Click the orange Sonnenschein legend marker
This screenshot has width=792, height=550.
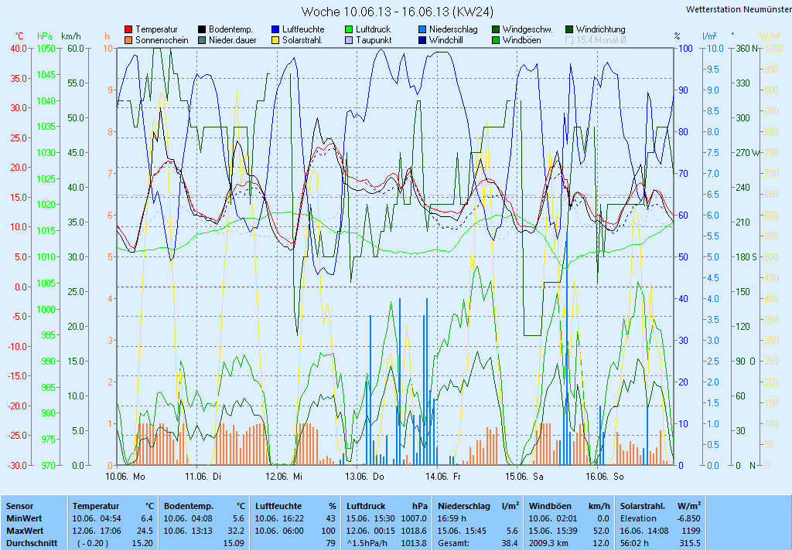coord(128,40)
